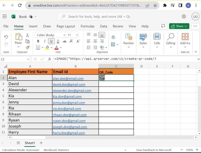Image resolution: width=201 pixels, height=153 pixels.
Task: Bookmark this page with the star icon
Action: click(155, 5)
